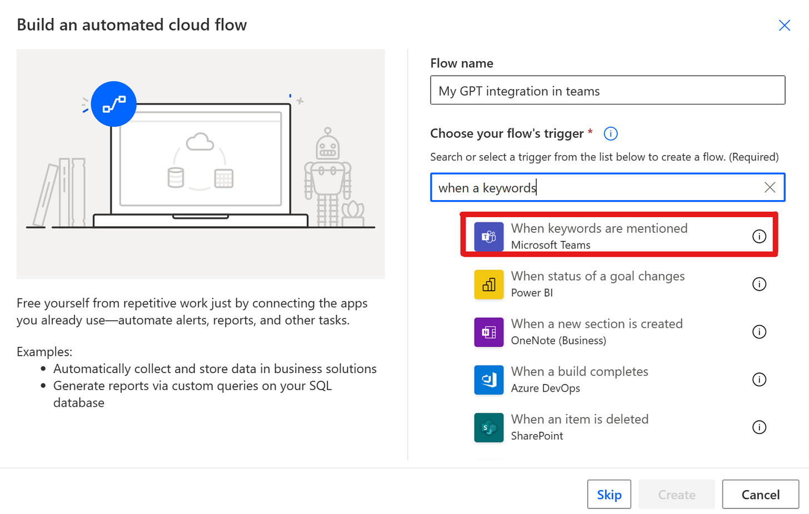Choose When status of a goal changes
Screen dimensions: 809x514
597,276
